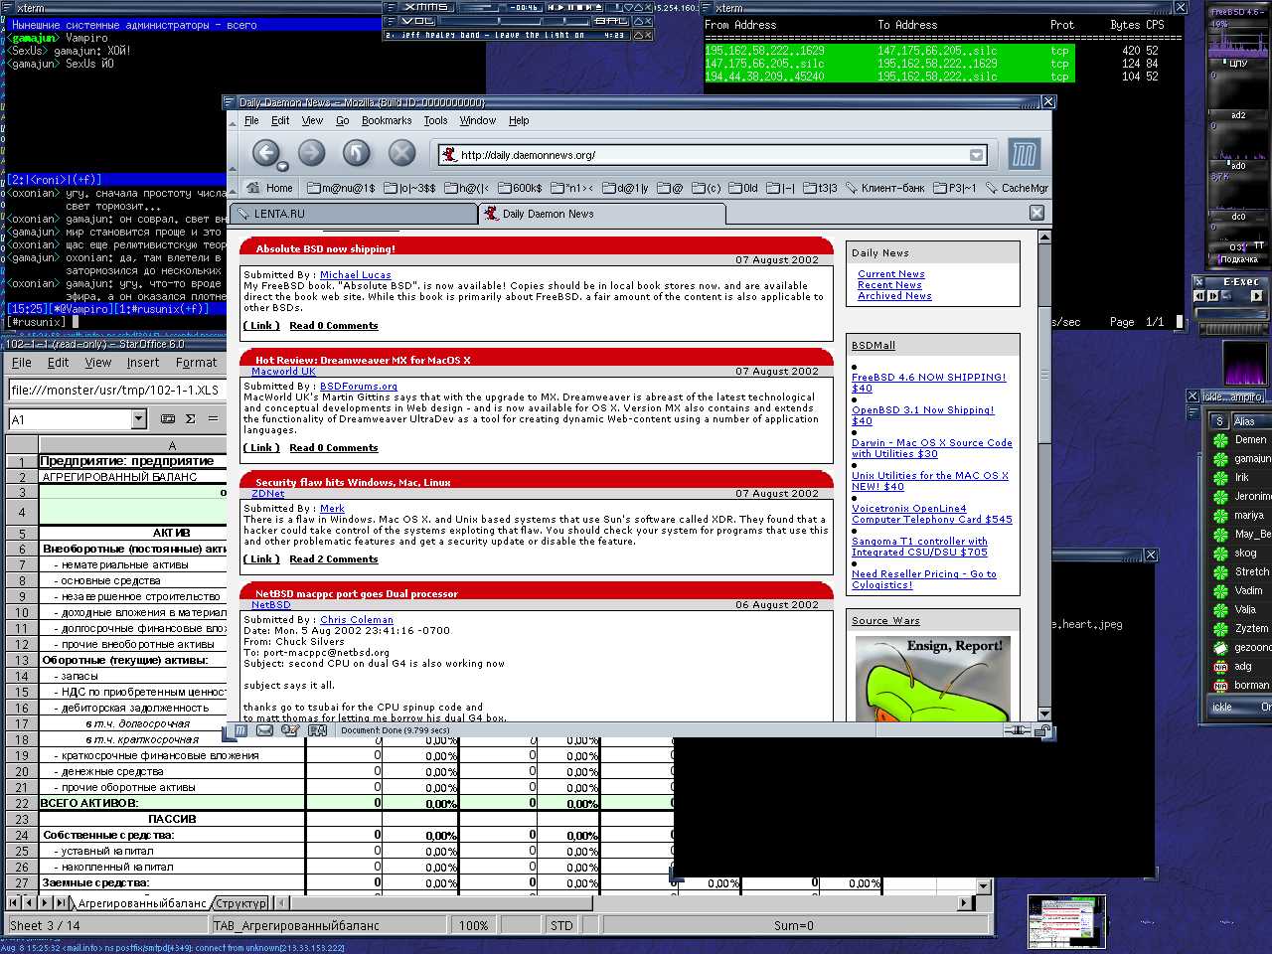Adjust the XMMS balance slider
Screen dimensions: 1272x954
(566, 21)
